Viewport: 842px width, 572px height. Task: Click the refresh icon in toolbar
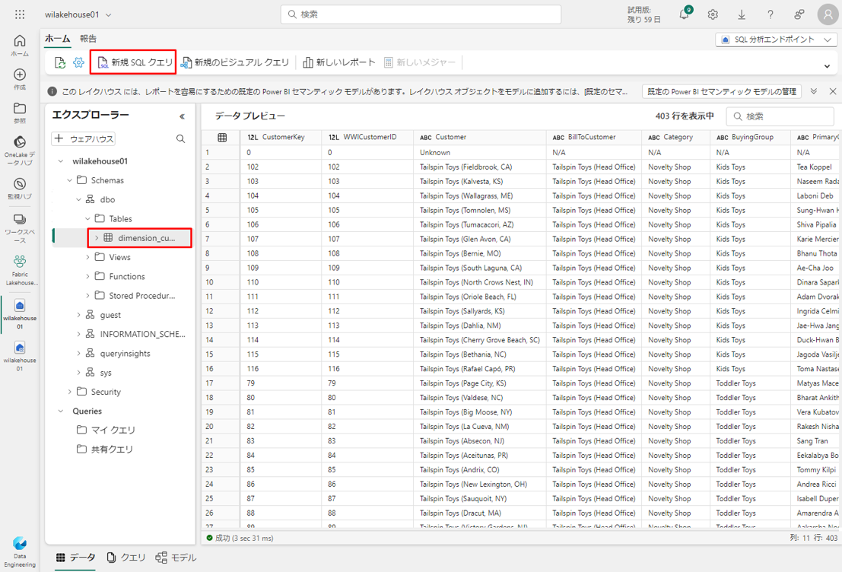[60, 63]
